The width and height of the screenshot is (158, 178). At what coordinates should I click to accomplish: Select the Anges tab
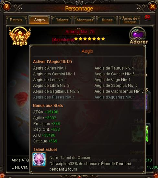tap(39, 20)
